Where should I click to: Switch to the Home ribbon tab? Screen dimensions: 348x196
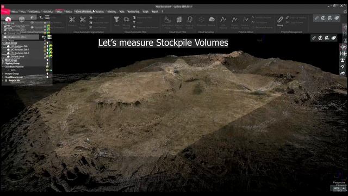pos(15,11)
